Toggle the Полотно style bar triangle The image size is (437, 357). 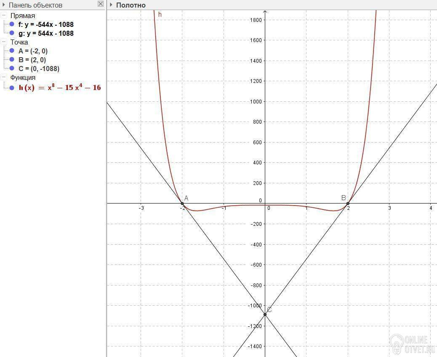(x=111, y=5)
